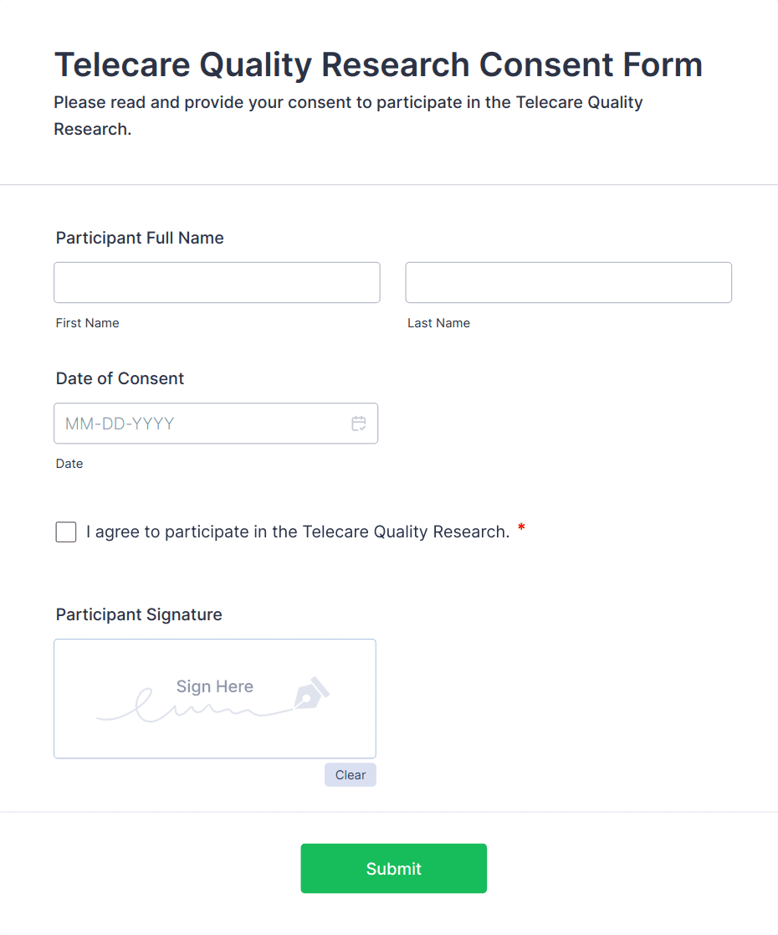Click the MM-DD-YYYY date field

click(192, 424)
